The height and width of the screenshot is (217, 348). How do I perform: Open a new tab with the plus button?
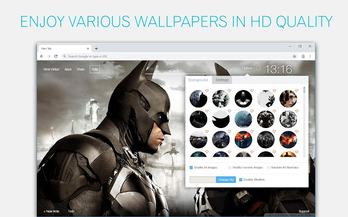point(96,48)
